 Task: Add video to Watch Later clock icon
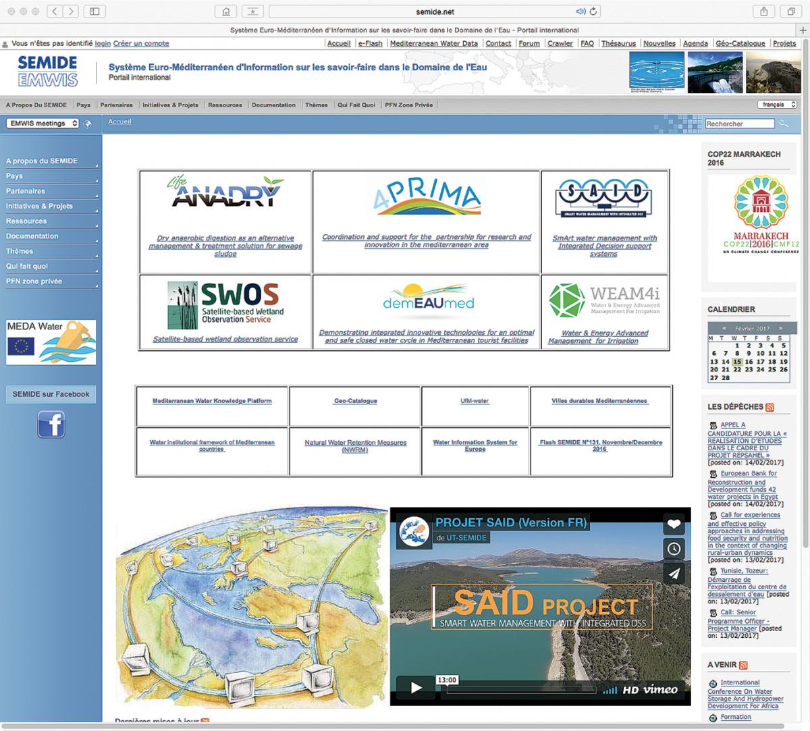674,549
